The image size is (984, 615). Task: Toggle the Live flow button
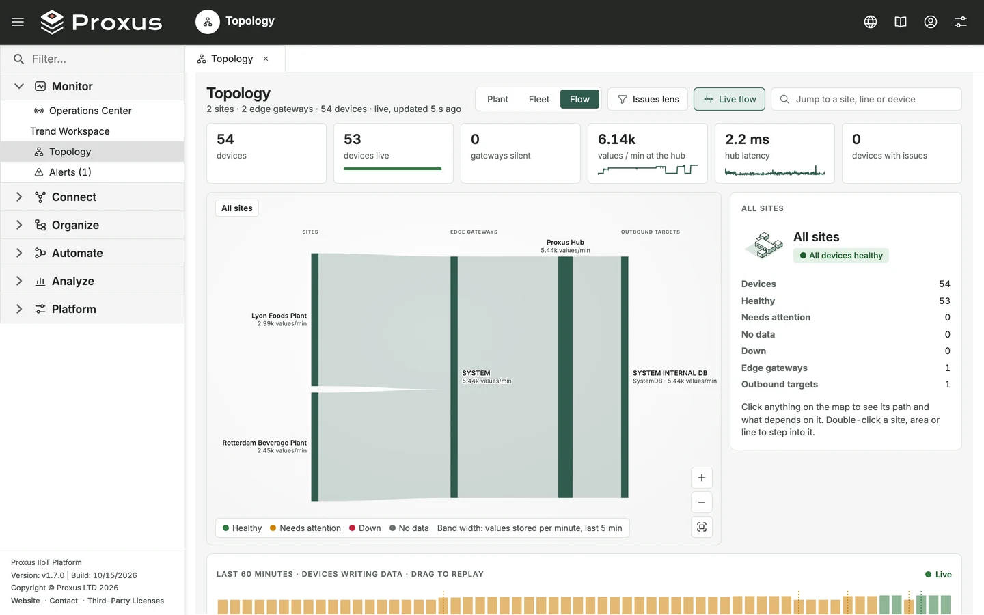pyautogui.click(x=730, y=99)
